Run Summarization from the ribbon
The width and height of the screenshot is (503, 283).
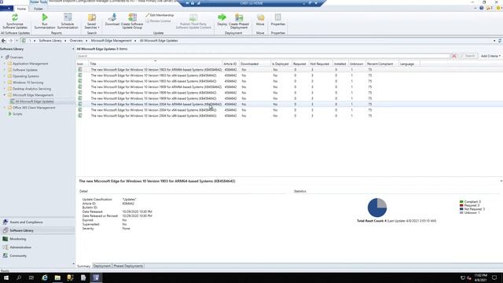(x=45, y=21)
